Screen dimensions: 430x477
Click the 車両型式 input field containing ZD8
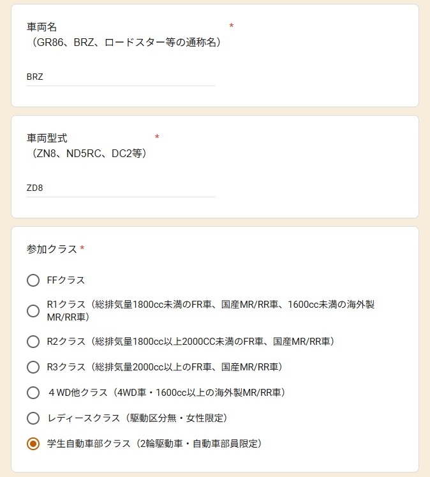pos(120,188)
